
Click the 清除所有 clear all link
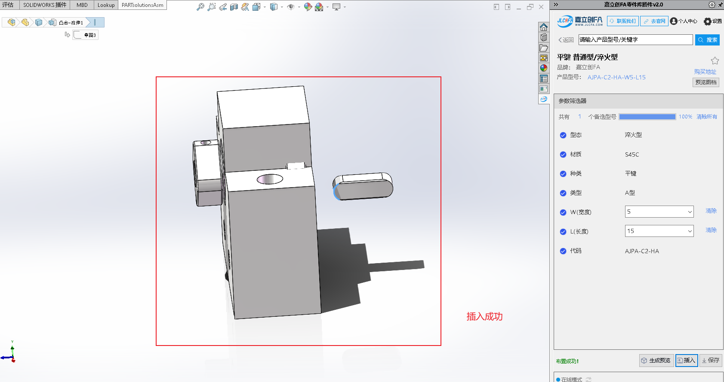(706, 117)
